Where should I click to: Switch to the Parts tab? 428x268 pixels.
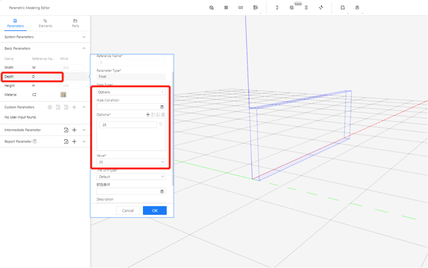pos(75,23)
